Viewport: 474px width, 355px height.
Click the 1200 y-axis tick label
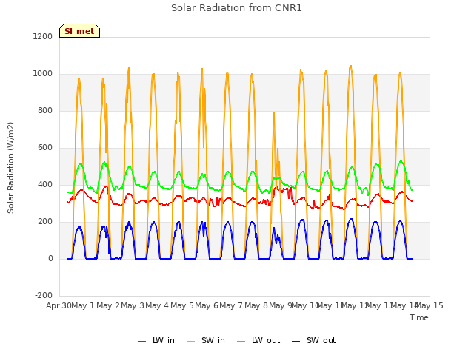pyautogui.click(x=43, y=36)
